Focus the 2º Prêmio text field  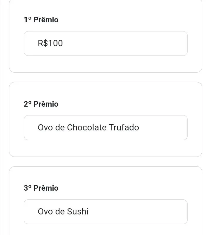coord(105,127)
